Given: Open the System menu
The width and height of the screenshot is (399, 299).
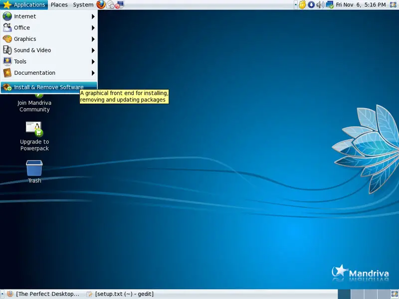Looking at the screenshot, I should click(x=83, y=4).
